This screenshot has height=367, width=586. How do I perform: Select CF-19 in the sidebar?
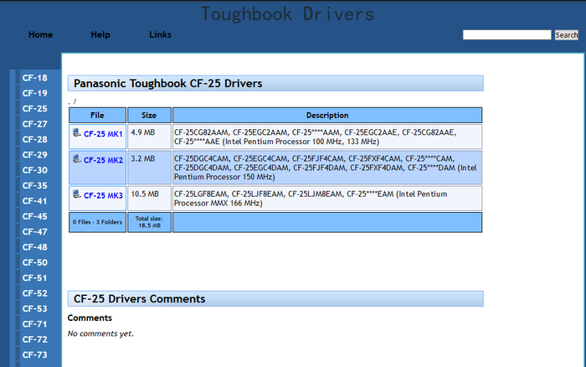[x=35, y=93]
